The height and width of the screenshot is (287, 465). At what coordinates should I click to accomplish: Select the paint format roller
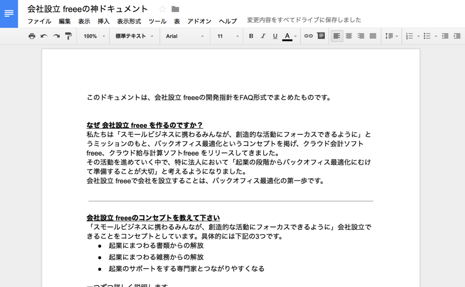[x=69, y=36]
